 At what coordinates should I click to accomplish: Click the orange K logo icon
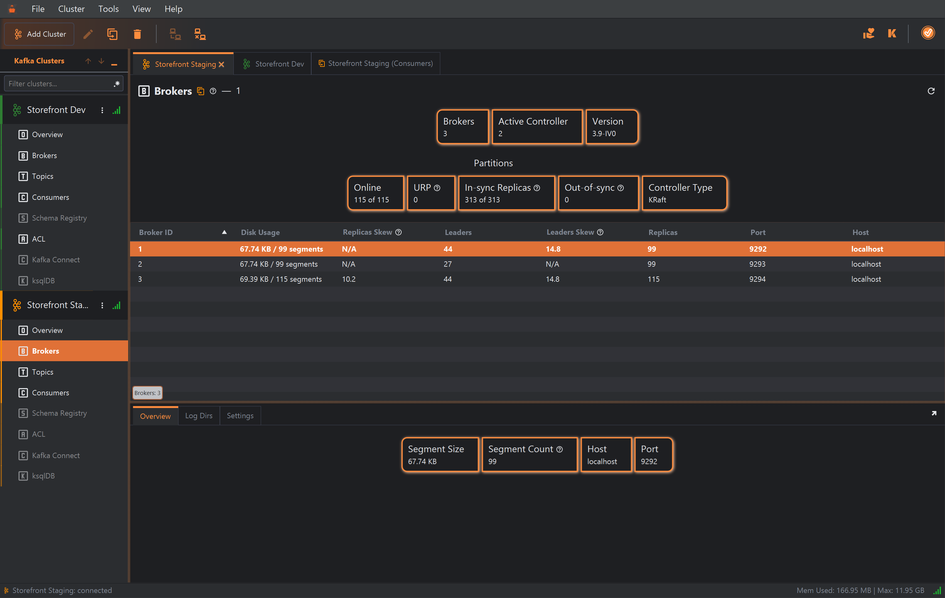coord(892,33)
